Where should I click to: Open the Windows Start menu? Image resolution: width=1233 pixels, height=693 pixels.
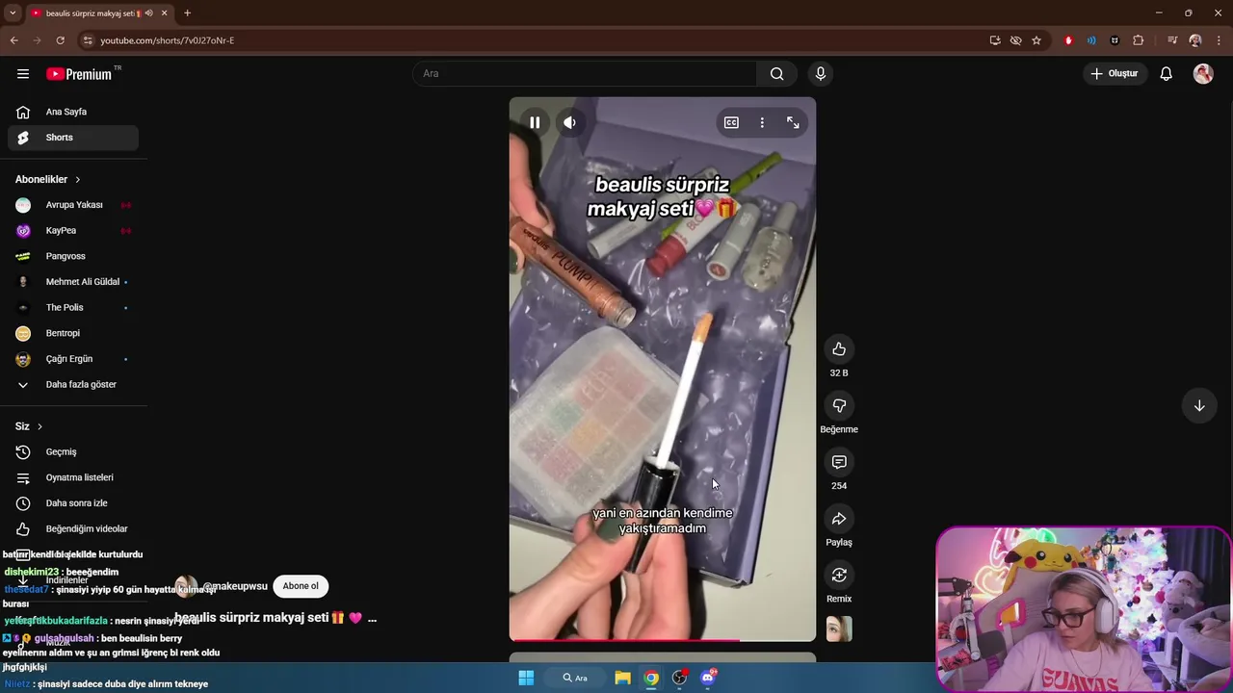(526, 678)
